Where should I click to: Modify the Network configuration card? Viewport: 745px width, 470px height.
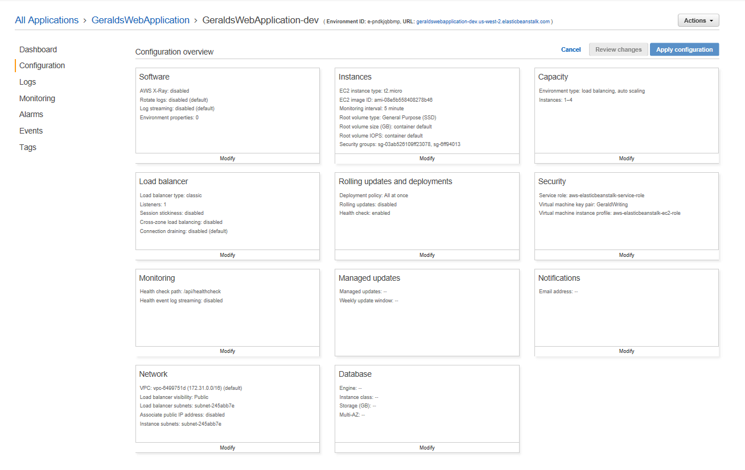coord(228,448)
